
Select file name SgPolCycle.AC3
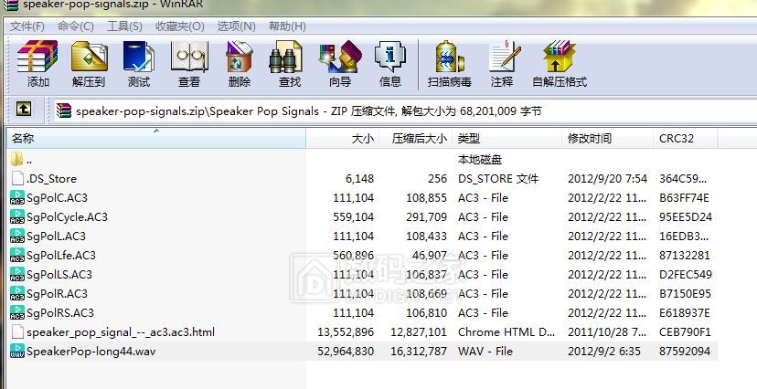pos(67,217)
